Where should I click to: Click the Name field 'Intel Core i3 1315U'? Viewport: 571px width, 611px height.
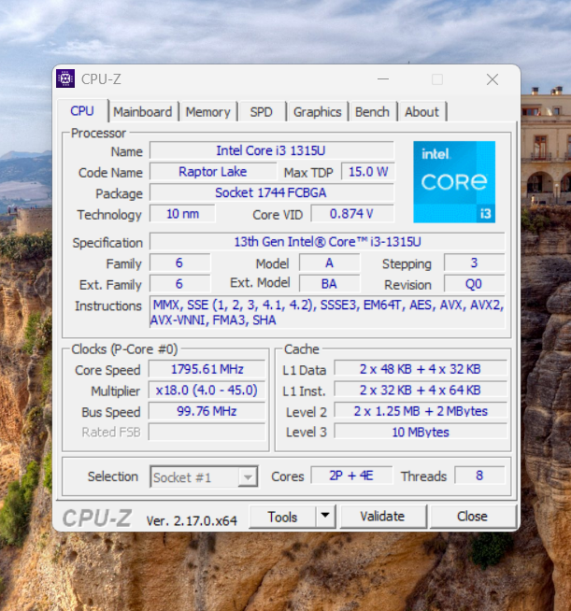[x=271, y=150]
